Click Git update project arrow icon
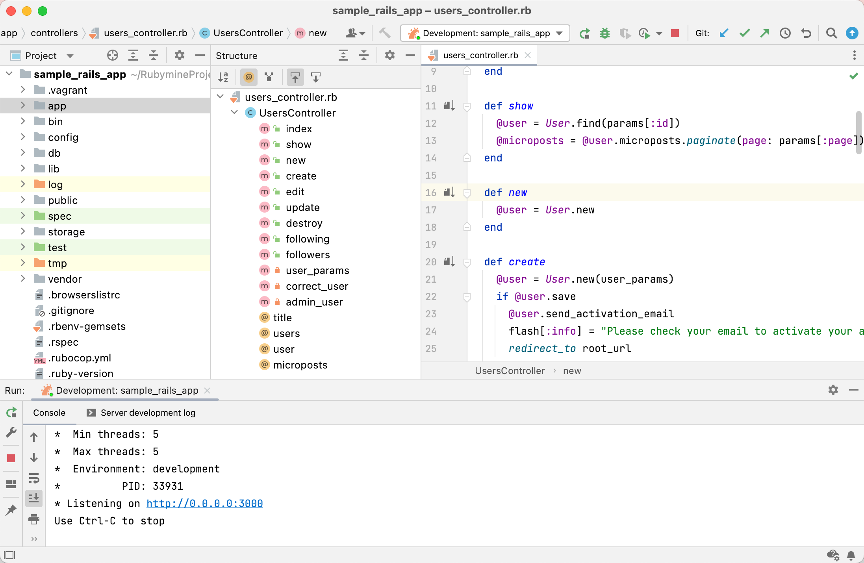This screenshot has width=864, height=563. tap(724, 33)
